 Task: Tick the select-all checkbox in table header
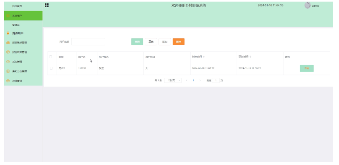tap(50, 57)
